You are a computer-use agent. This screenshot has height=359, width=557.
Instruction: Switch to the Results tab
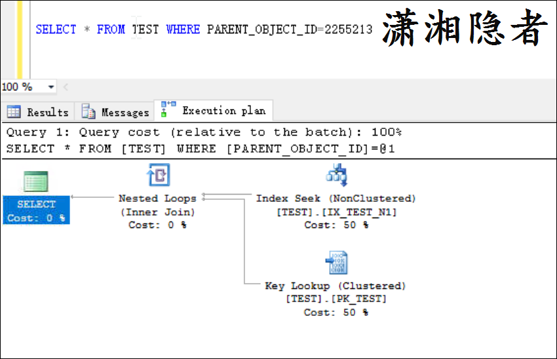37,112
